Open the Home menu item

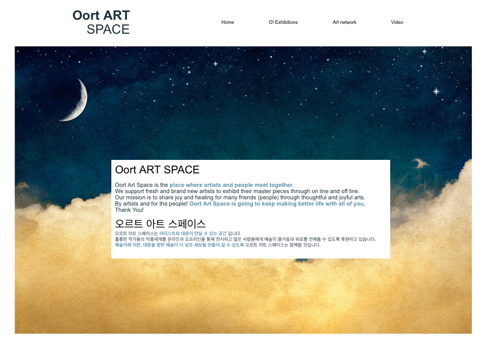pyautogui.click(x=227, y=22)
